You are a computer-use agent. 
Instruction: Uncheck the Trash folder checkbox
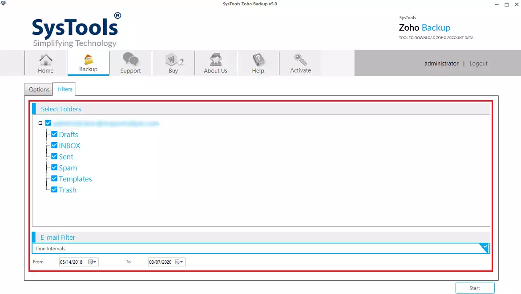(54, 190)
